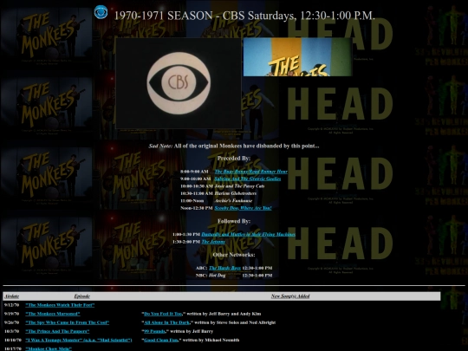
Task: Open "I Was A Teenage Monster" episode link
Action: [79, 340]
